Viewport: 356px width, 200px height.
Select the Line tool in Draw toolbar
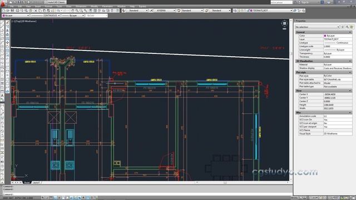[2, 22]
